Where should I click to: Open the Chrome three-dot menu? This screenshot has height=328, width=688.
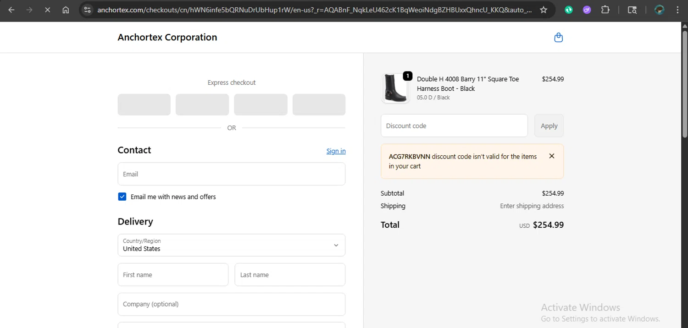click(677, 10)
